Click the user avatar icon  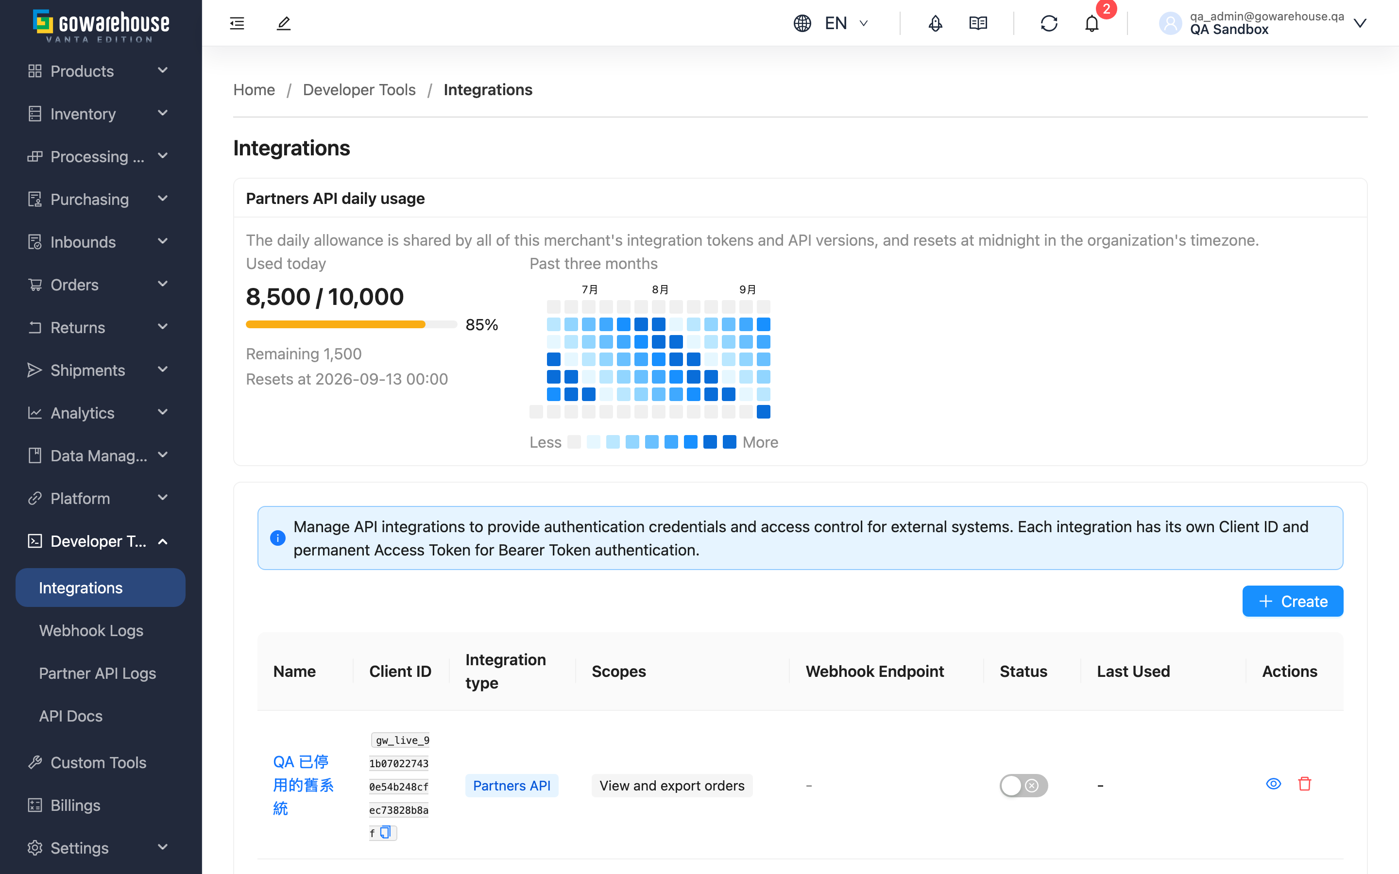[1170, 23]
